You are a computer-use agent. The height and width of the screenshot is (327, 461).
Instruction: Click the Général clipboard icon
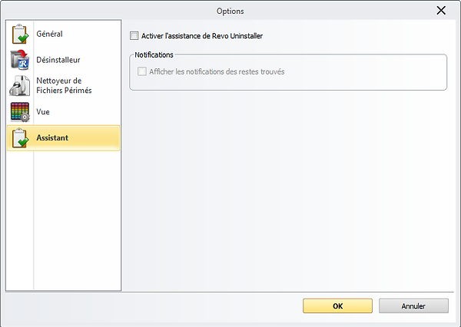pyautogui.click(x=20, y=34)
